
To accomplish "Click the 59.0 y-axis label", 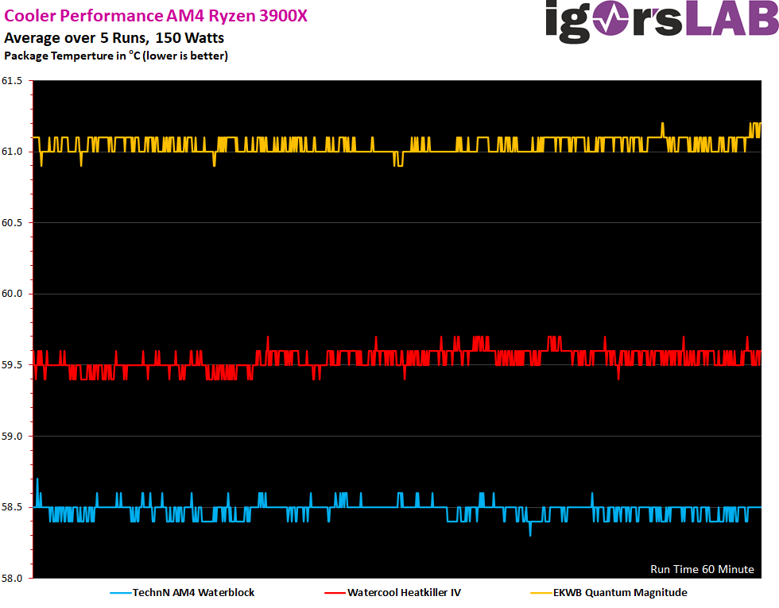I will coord(12,437).
